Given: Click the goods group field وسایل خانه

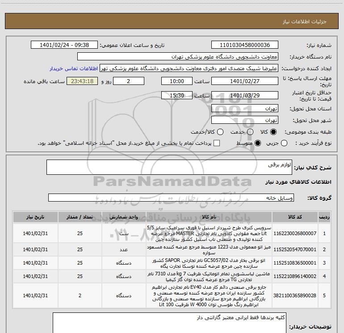Looking at the screenshot, I should 171,198.
